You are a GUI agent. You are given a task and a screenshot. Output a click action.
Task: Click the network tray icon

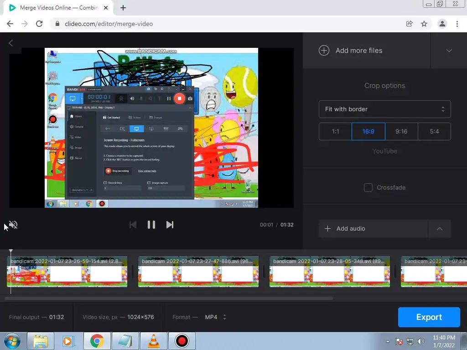[410, 341]
